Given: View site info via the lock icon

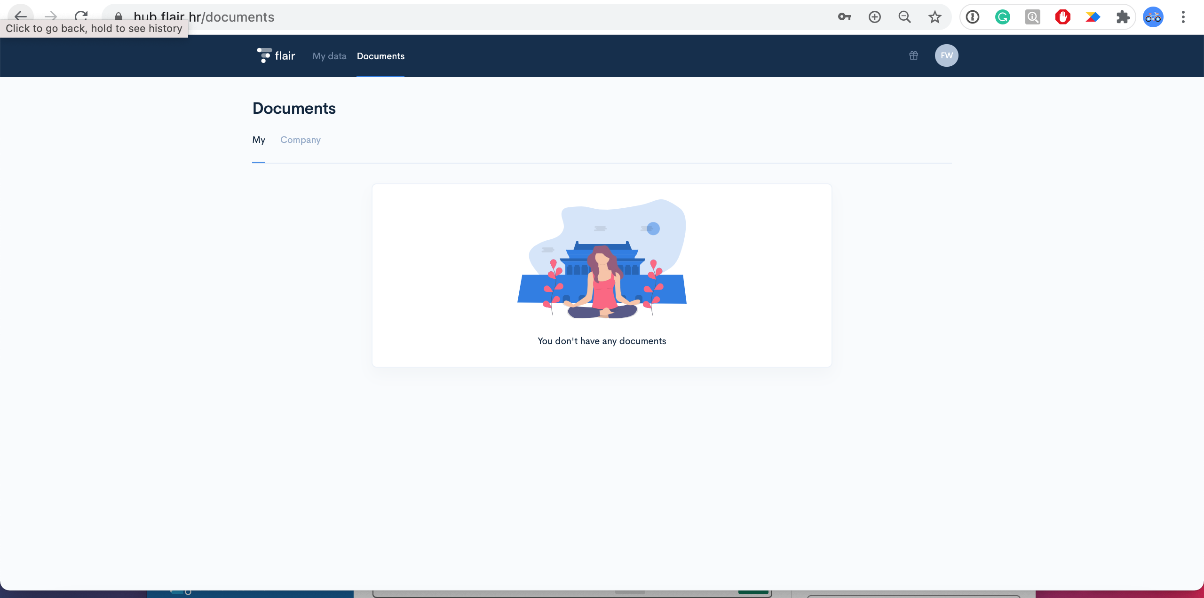Looking at the screenshot, I should pos(119,17).
